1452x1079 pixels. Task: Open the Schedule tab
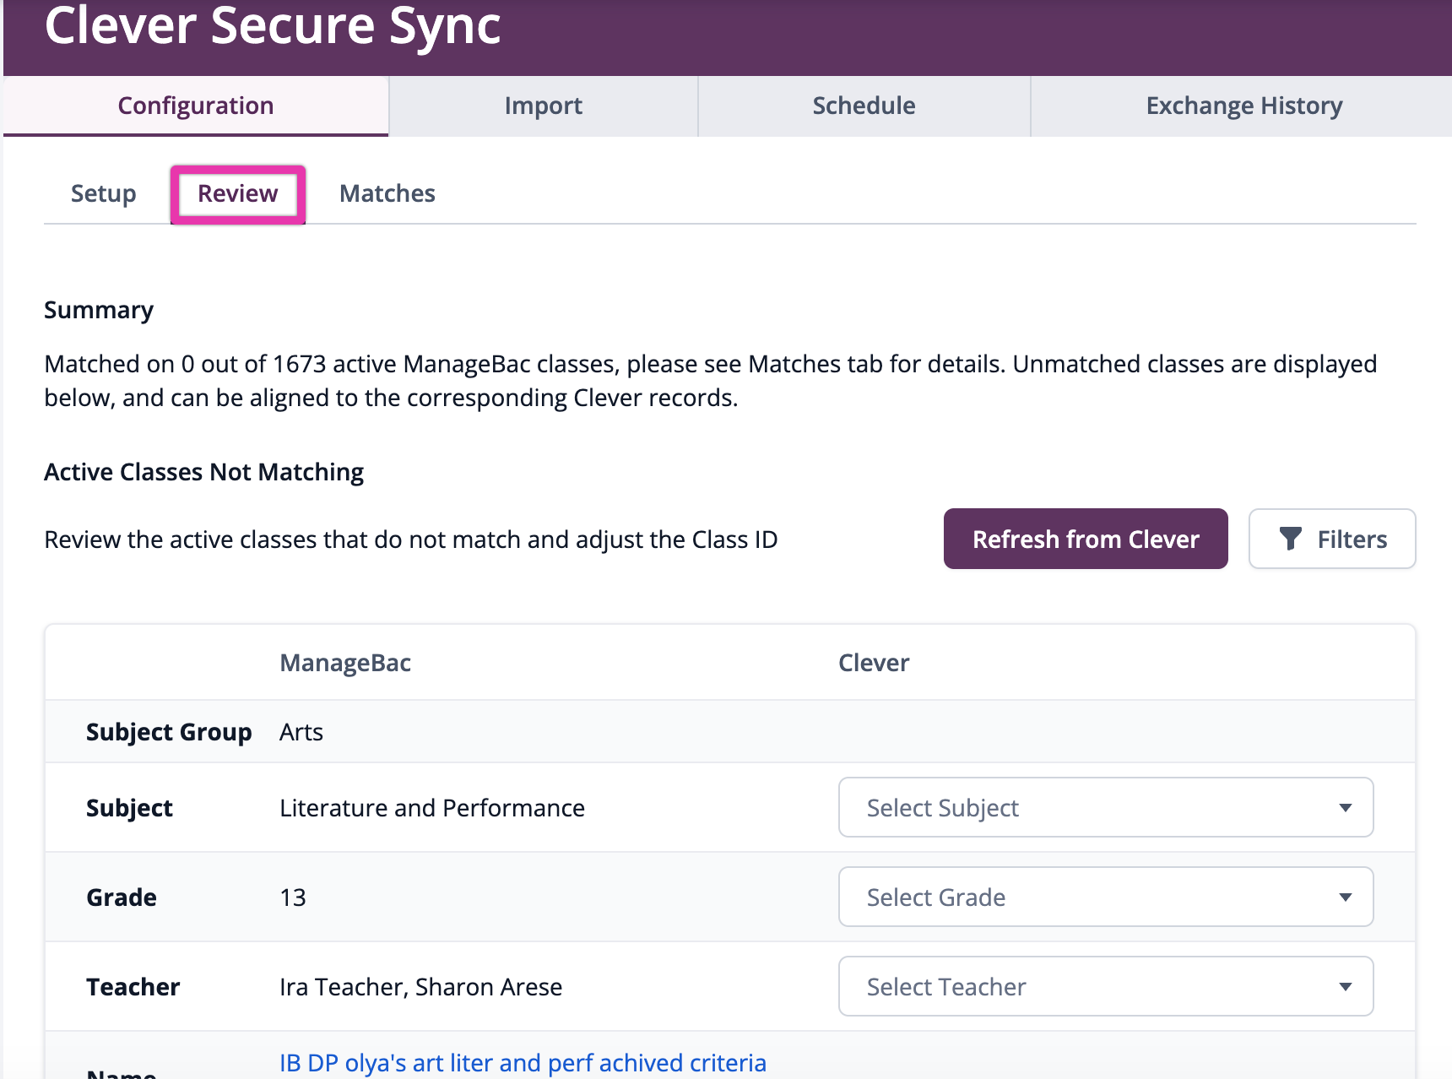864,106
